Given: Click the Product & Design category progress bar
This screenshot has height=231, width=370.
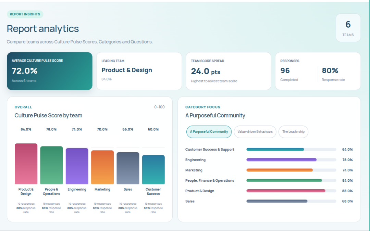Looking at the screenshot, I should (291, 191).
